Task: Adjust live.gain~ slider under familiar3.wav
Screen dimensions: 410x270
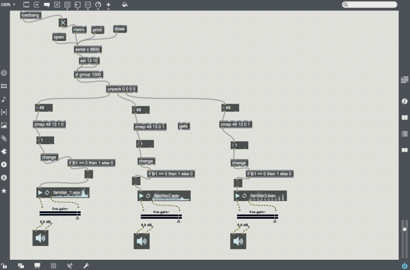Action: [257, 216]
